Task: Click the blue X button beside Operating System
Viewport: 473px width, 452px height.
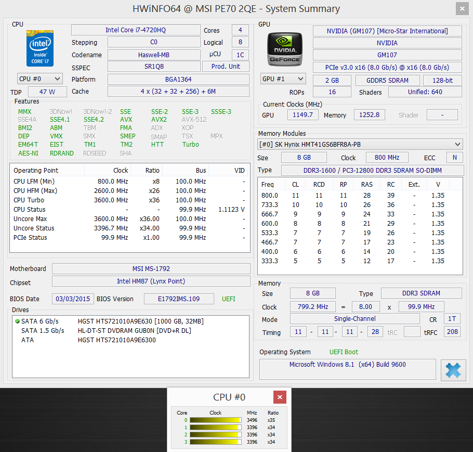Action: click(x=453, y=370)
